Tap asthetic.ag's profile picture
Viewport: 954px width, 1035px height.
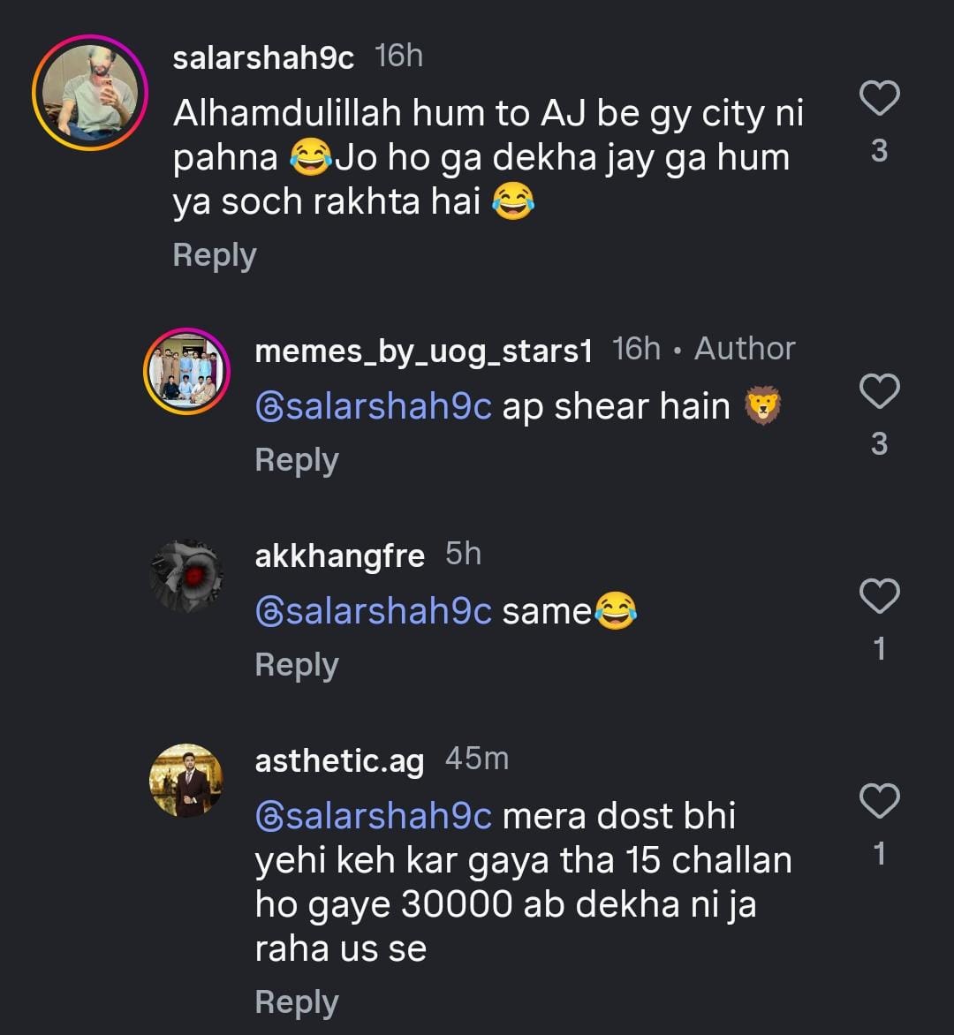click(187, 781)
